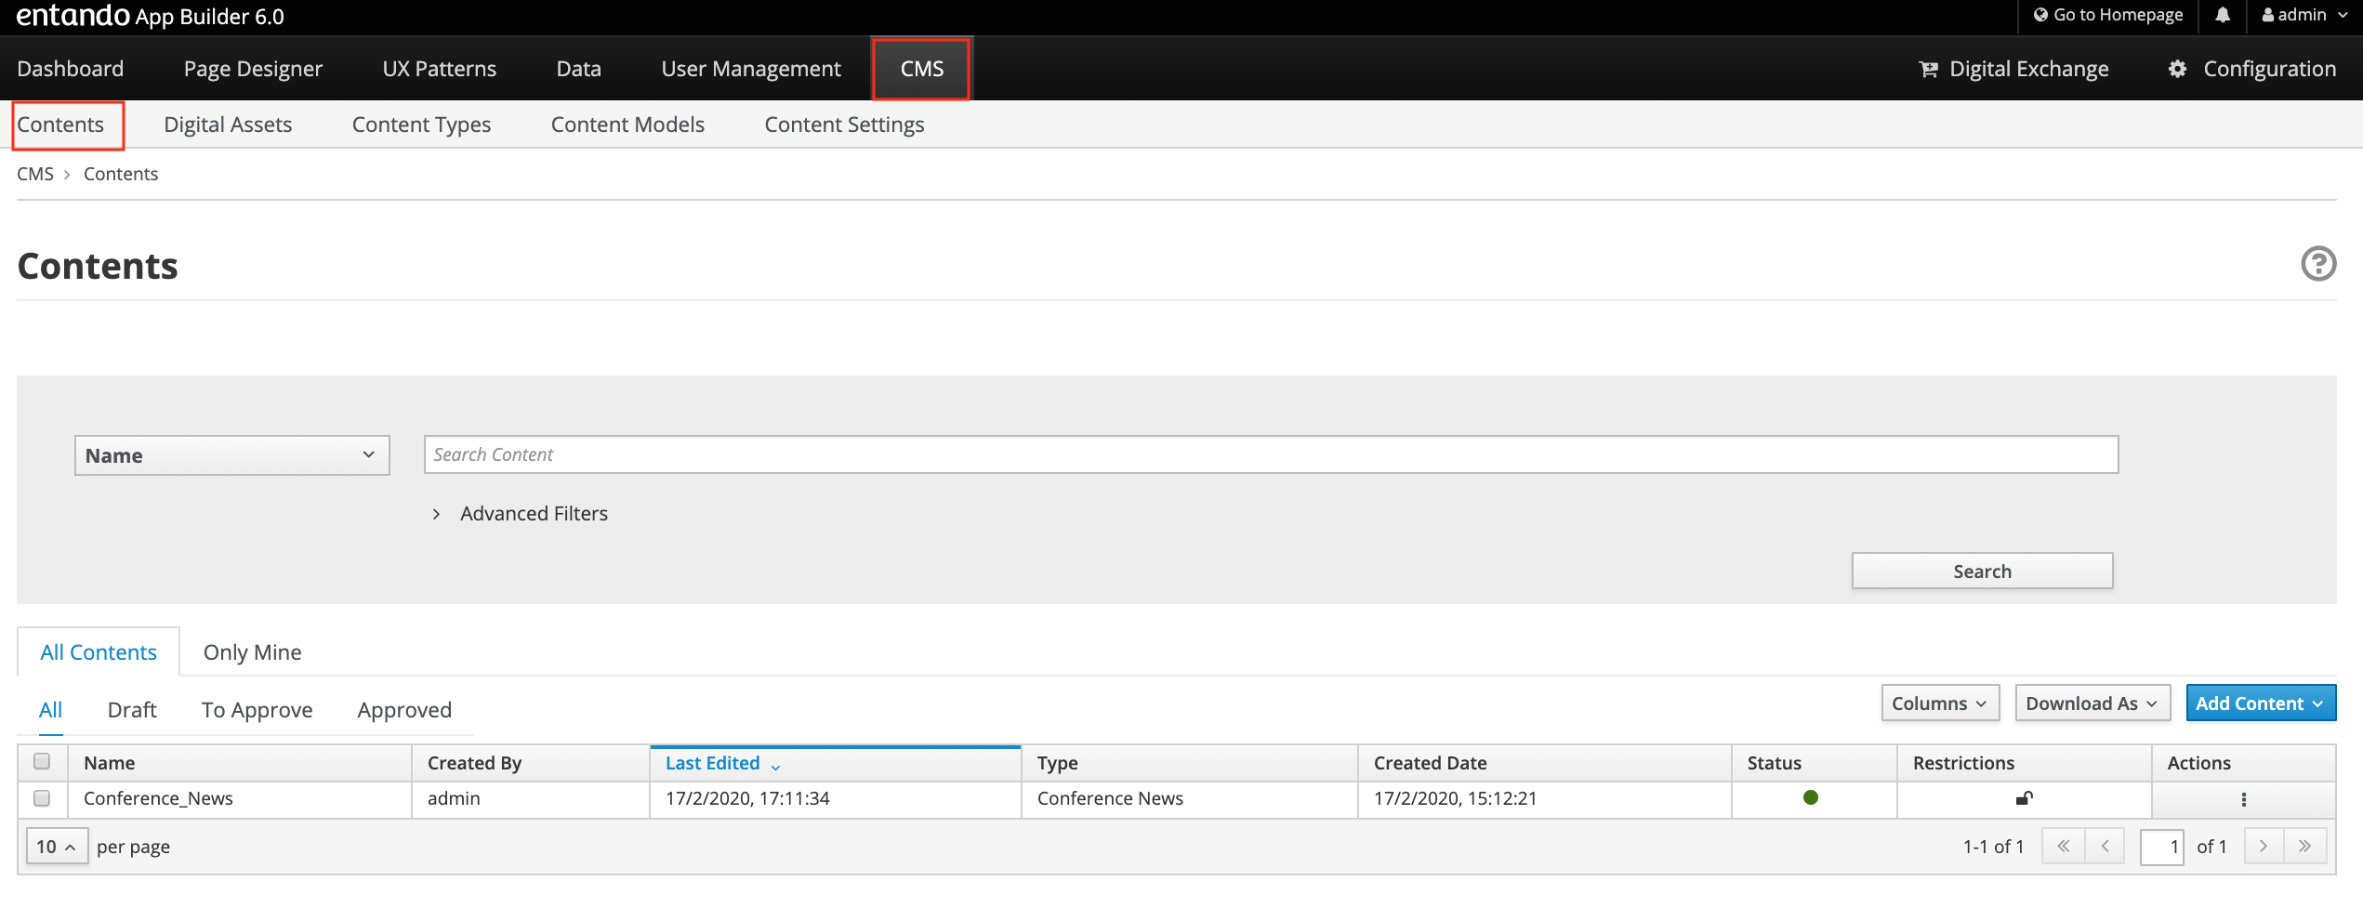Click the notification bell icon
The width and height of the screenshot is (2363, 907).
point(2222,16)
